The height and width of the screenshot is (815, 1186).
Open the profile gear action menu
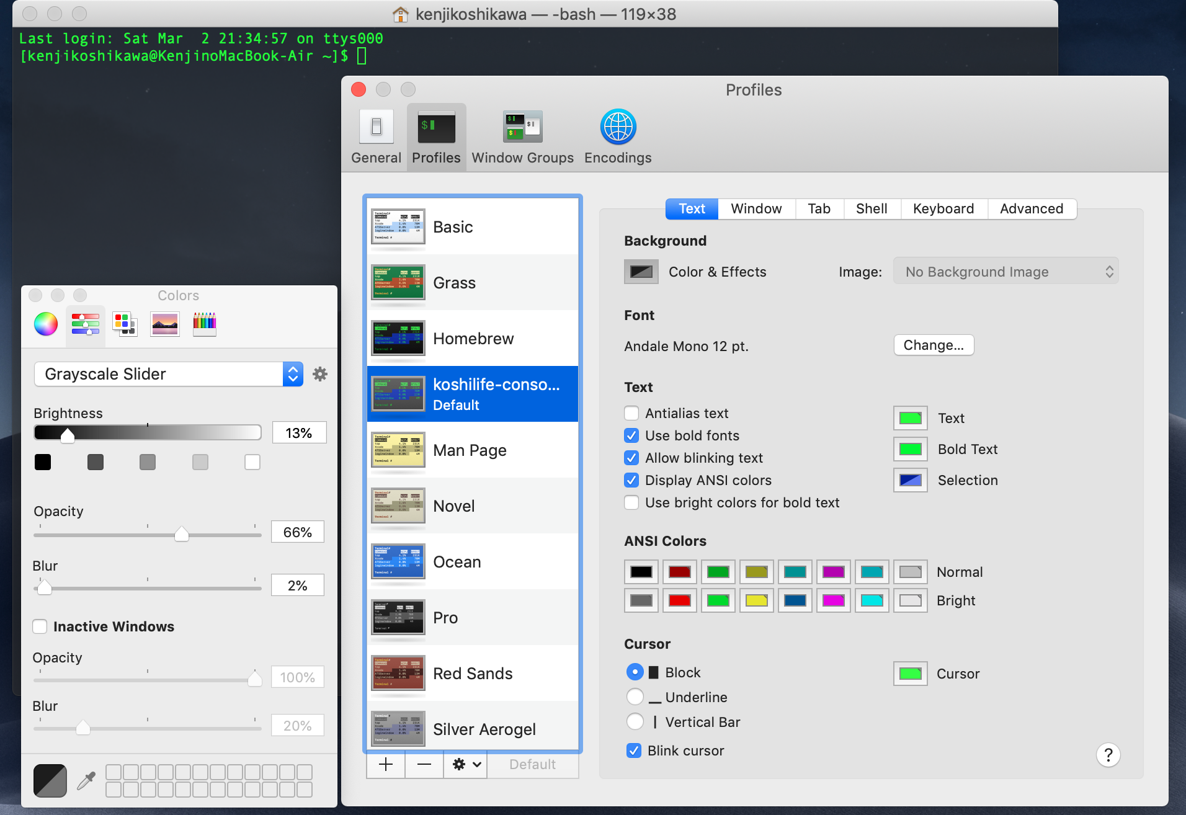click(x=466, y=764)
